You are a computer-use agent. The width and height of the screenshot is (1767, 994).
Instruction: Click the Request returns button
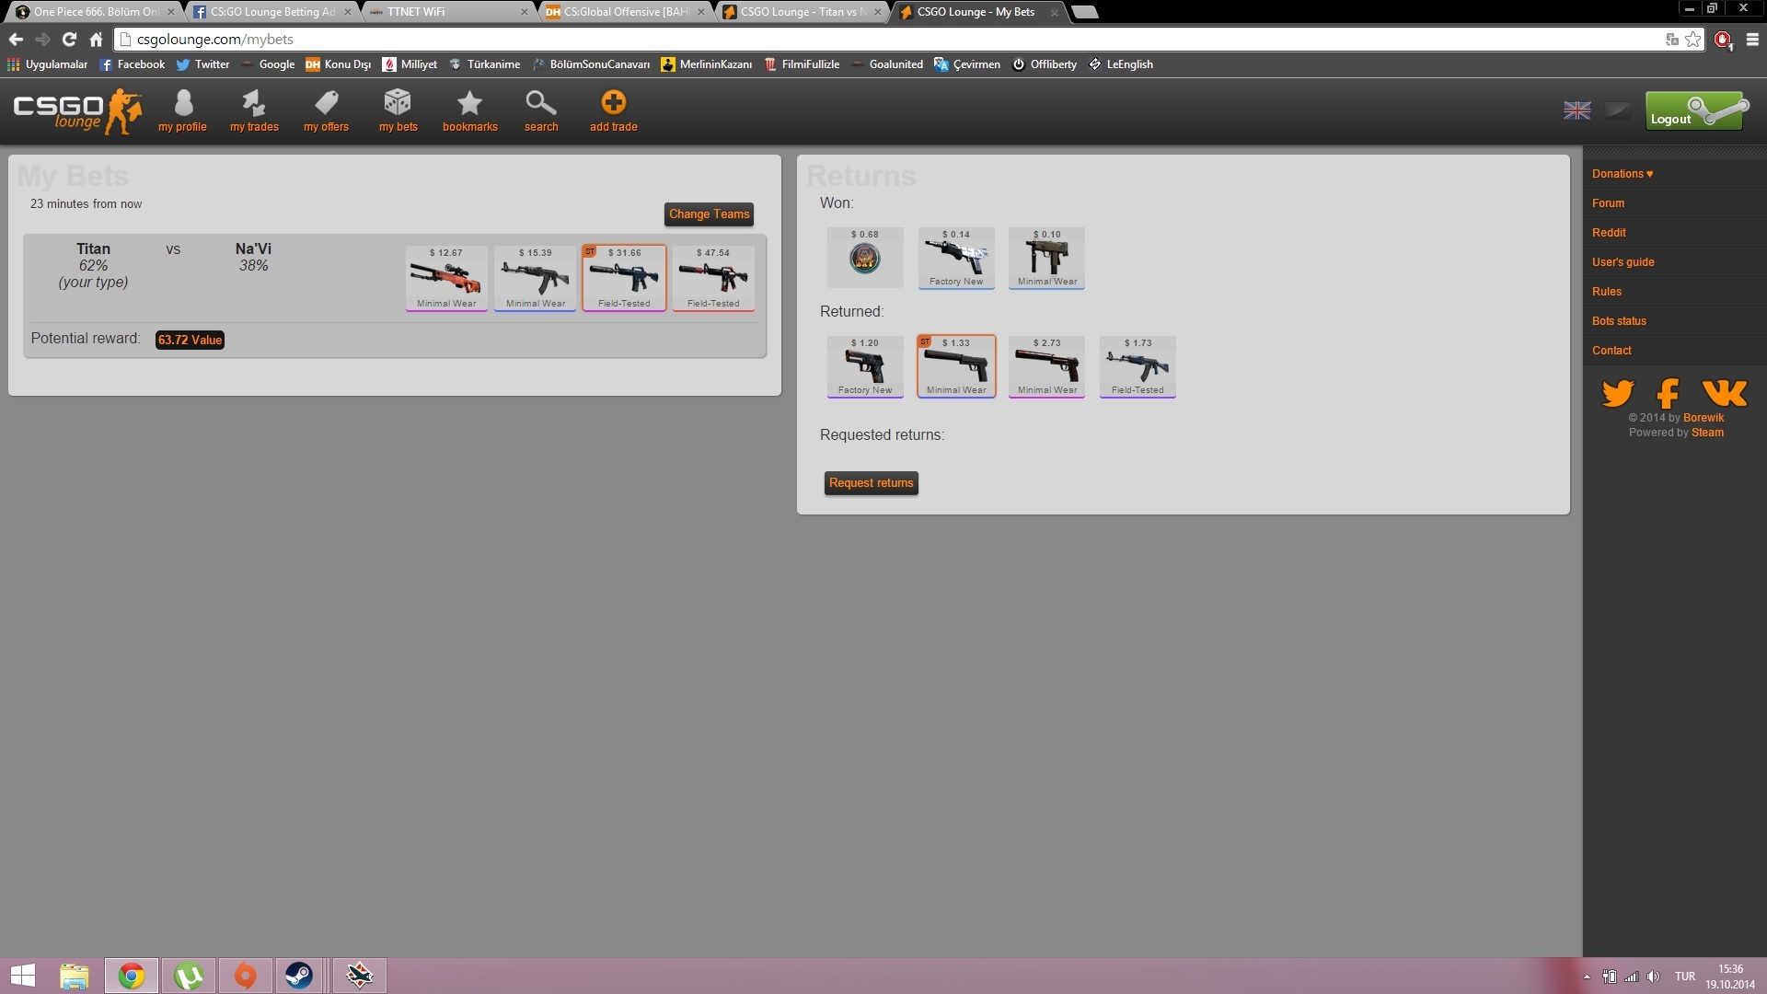(x=871, y=483)
